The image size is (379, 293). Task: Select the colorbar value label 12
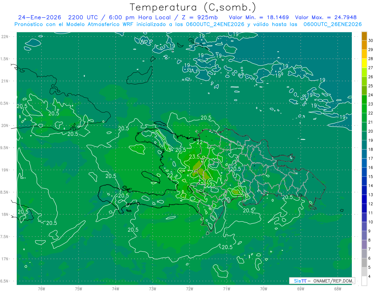(x=370, y=204)
